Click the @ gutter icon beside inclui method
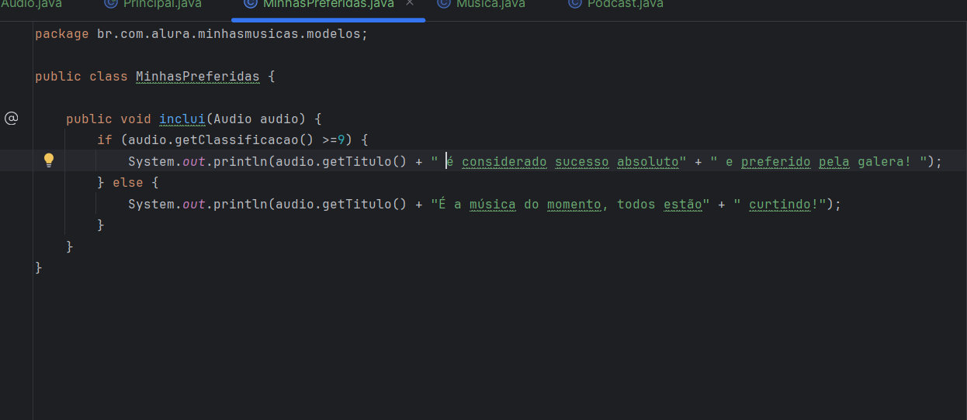The height and width of the screenshot is (420, 967). click(11, 119)
